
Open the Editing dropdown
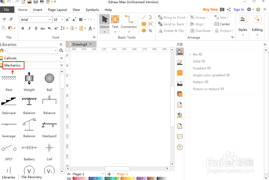tap(257, 26)
